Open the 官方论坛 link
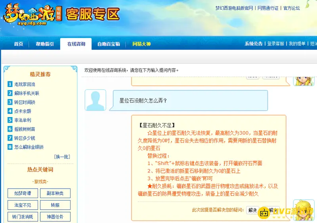 coord(292,8)
